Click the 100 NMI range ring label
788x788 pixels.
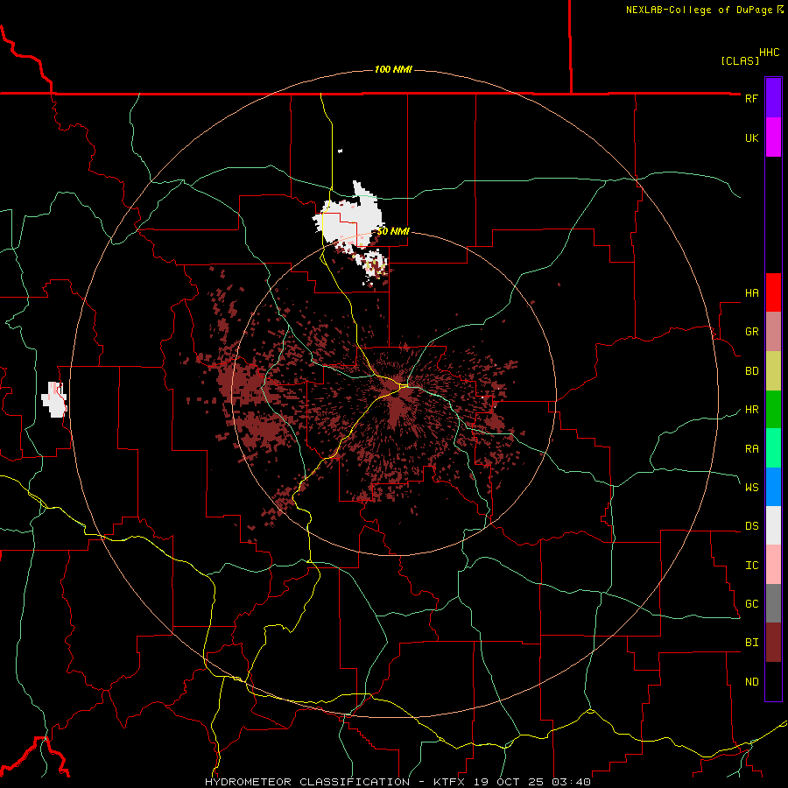[x=393, y=69]
